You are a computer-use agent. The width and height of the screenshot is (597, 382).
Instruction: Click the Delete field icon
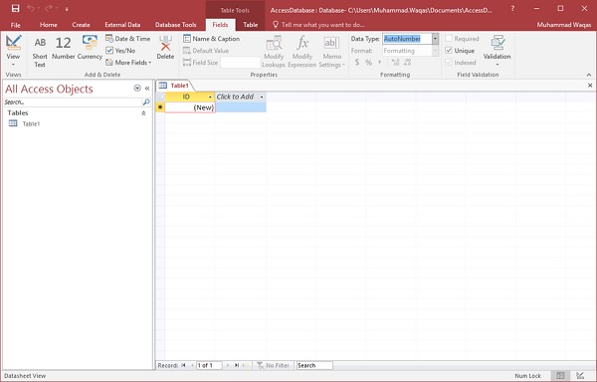coord(165,49)
